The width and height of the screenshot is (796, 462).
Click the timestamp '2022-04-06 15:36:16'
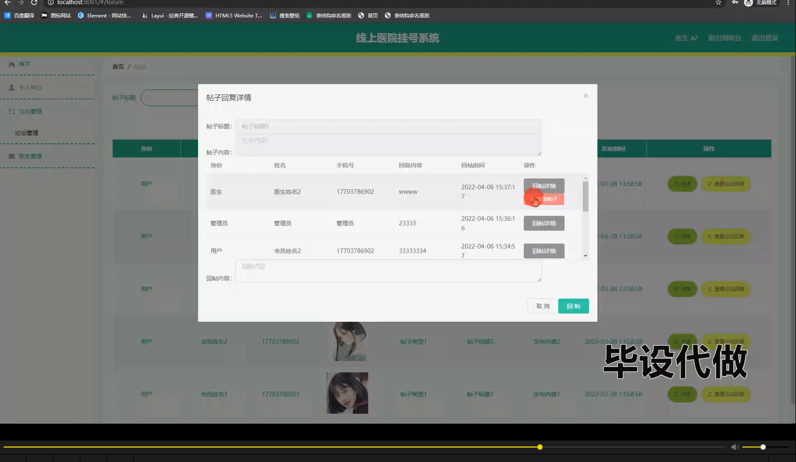coord(488,223)
